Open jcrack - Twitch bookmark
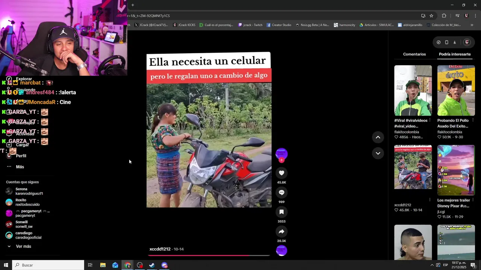This screenshot has width=481, height=270. tap(251, 25)
